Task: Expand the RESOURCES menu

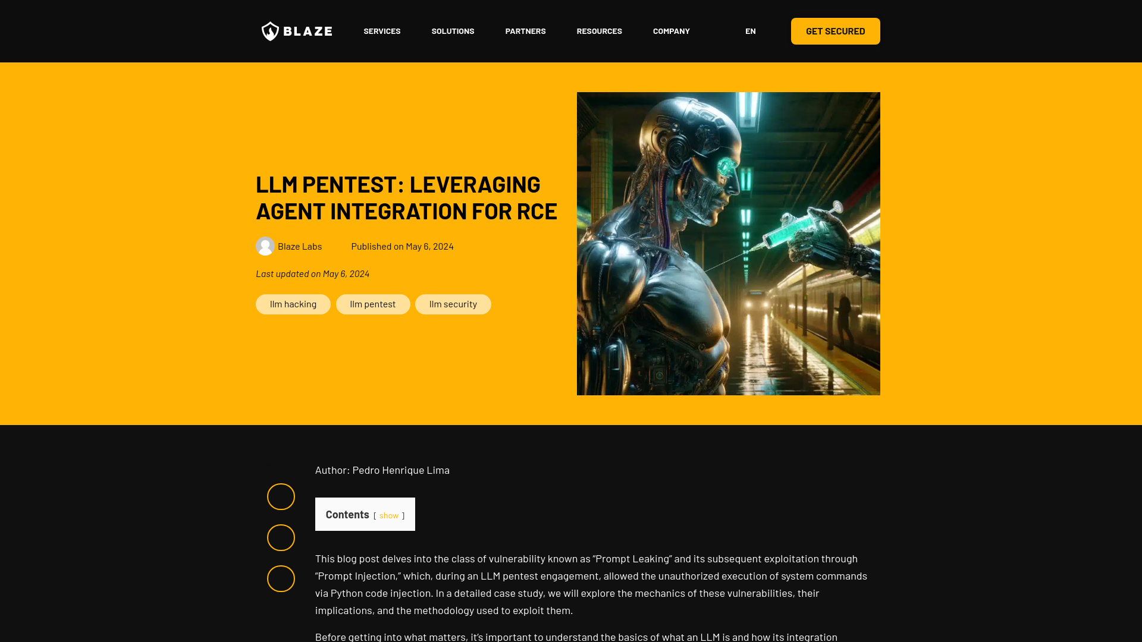Action: (x=599, y=30)
